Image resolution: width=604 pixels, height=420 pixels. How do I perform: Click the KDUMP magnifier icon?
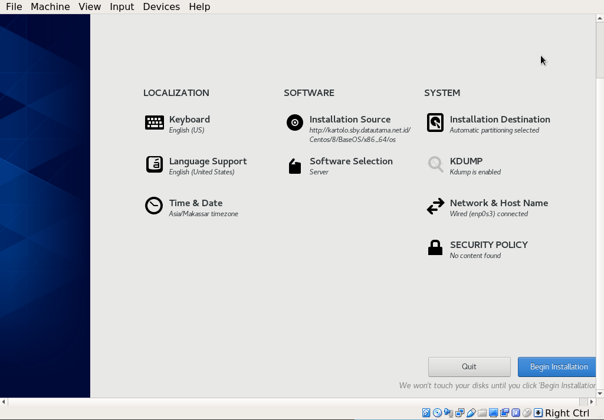pyautogui.click(x=435, y=164)
